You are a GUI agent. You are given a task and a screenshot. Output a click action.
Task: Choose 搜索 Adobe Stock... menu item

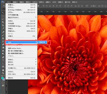click(x=22, y=48)
